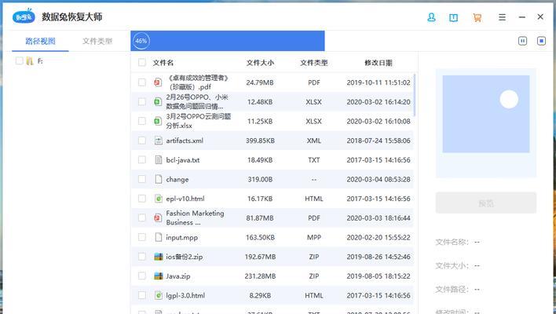
Task: Click XLSX icon of 3月2号OPPO云测 file
Action: (158, 121)
